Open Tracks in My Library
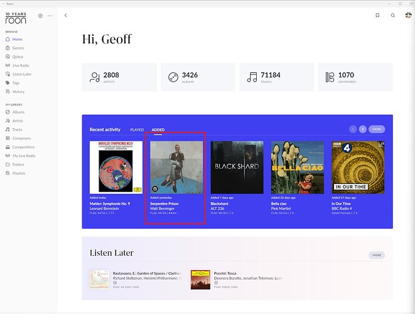 (17, 129)
